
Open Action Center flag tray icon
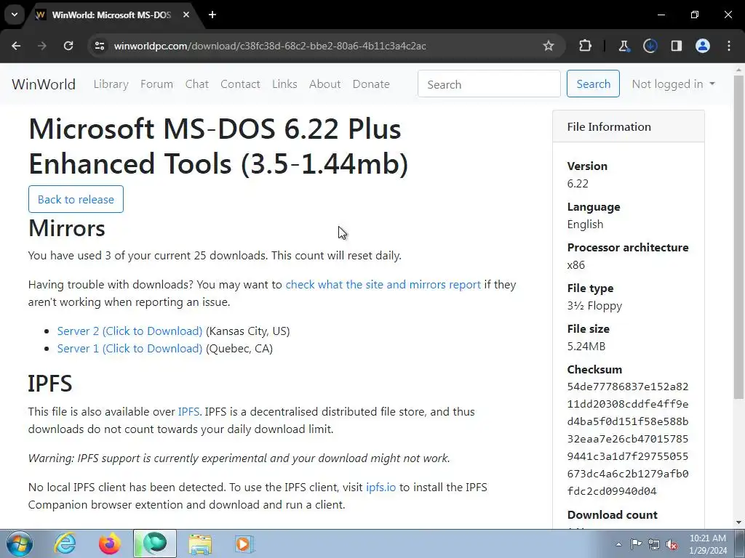point(636,544)
